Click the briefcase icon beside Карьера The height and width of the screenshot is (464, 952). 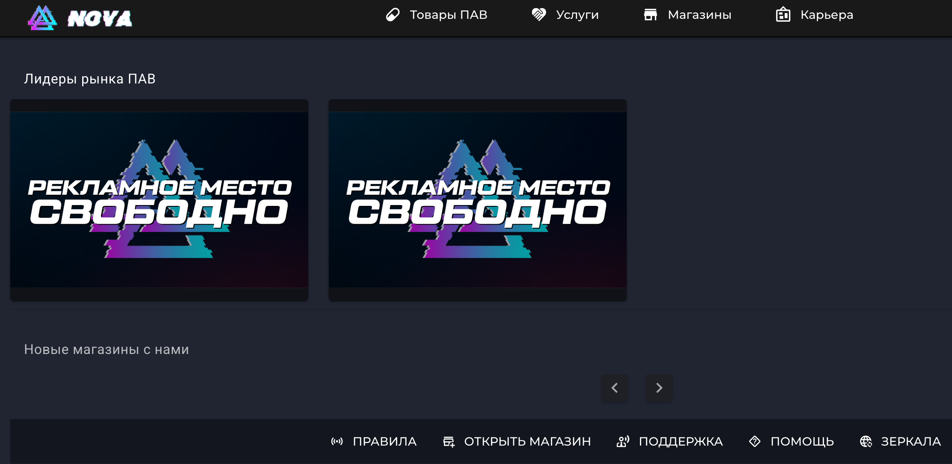click(x=783, y=14)
